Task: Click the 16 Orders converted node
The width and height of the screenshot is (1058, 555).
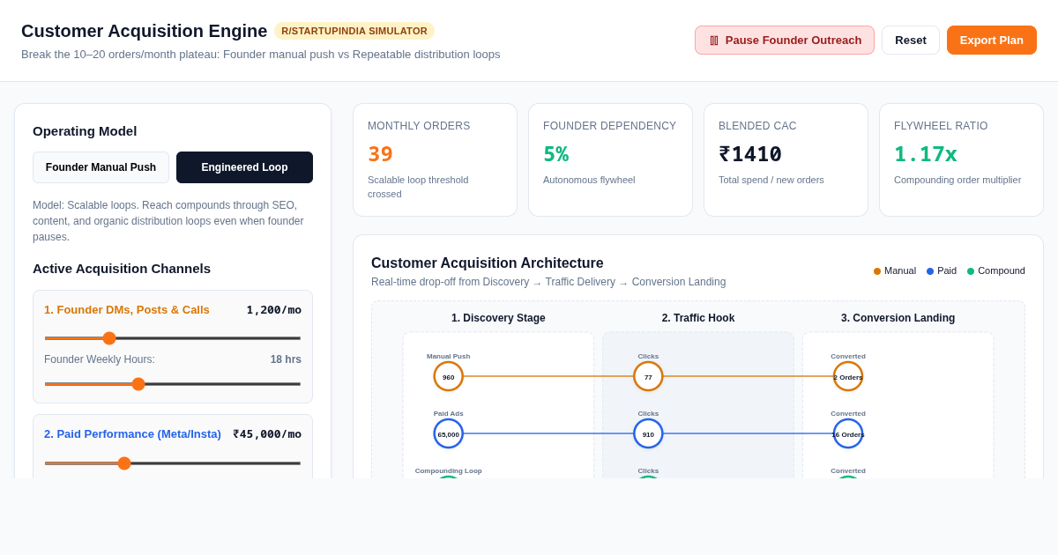Action: tap(848, 433)
